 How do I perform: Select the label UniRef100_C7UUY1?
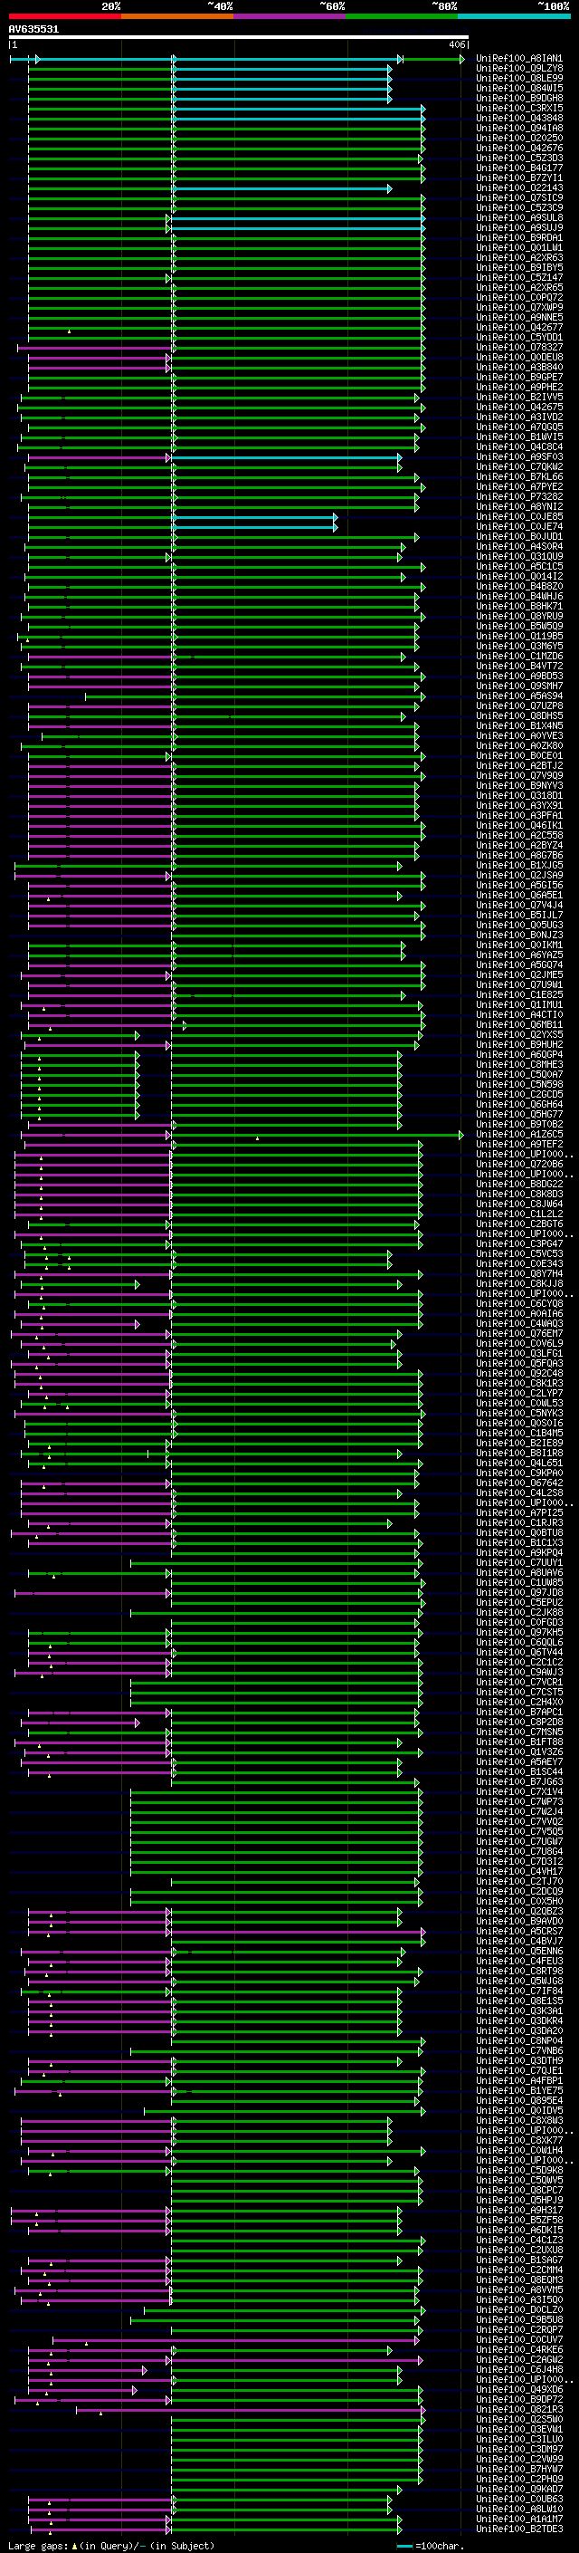519,1563
